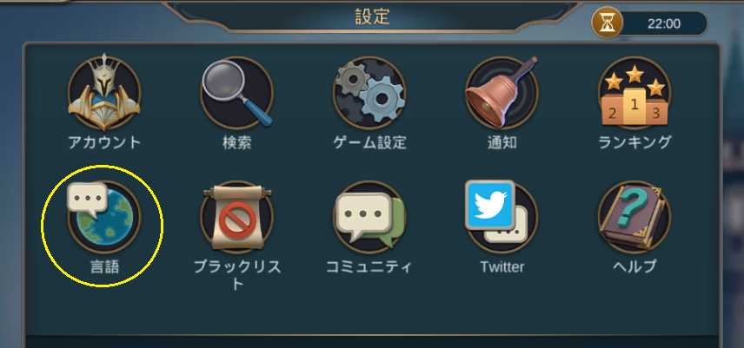Click the 22:00 timer display
The image size is (744, 348).
pyautogui.click(x=664, y=24)
